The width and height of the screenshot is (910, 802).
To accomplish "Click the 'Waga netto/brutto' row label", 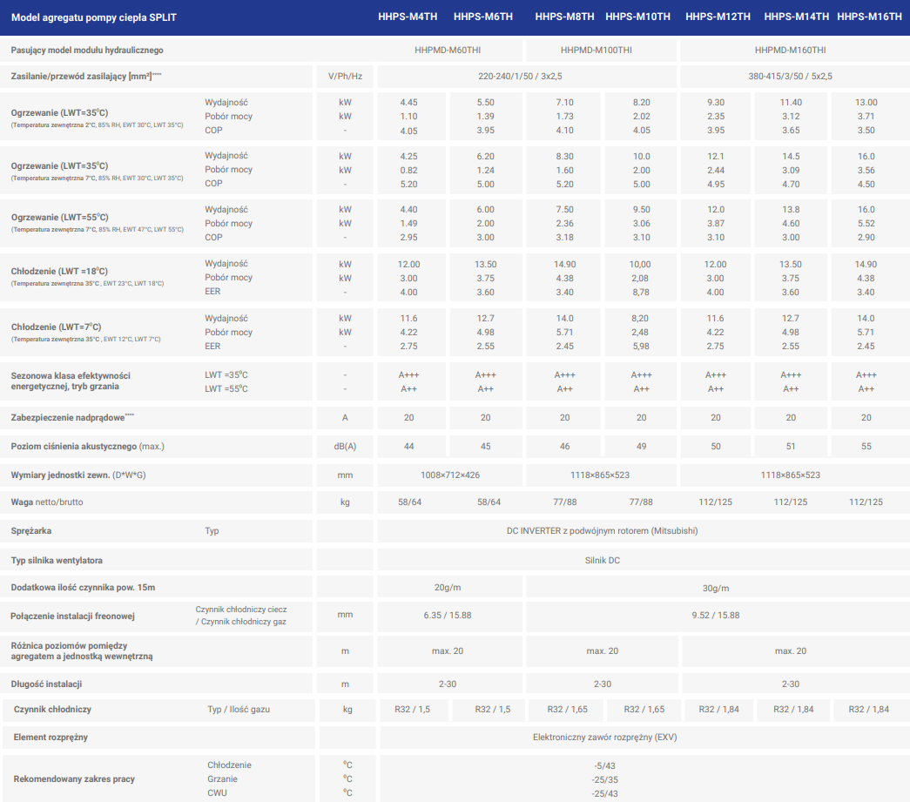I will tap(46, 502).
